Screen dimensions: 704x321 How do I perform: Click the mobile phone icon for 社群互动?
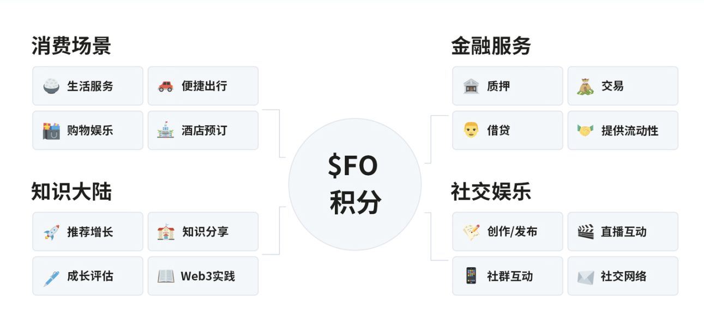471,276
